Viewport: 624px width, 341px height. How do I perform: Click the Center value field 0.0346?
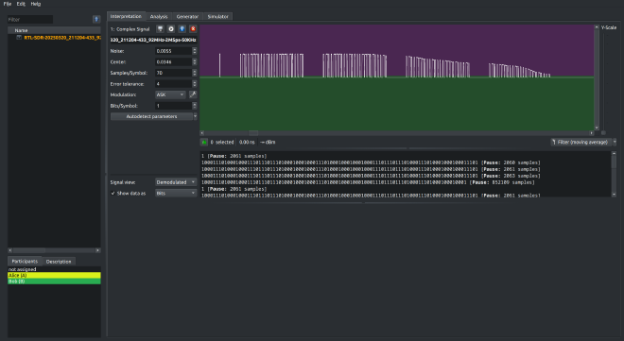pos(174,62)
